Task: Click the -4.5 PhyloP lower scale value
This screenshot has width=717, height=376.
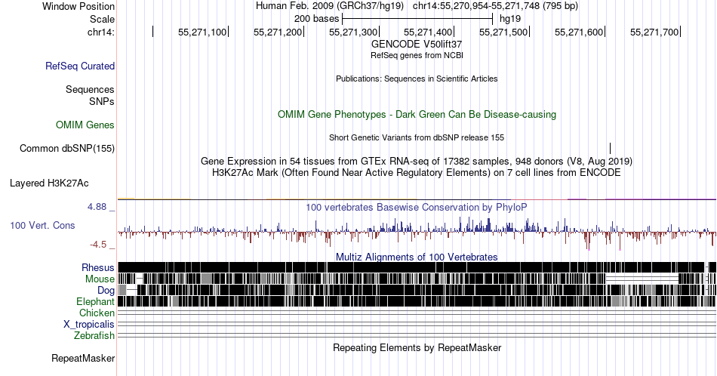Action: tap(98, 245)
